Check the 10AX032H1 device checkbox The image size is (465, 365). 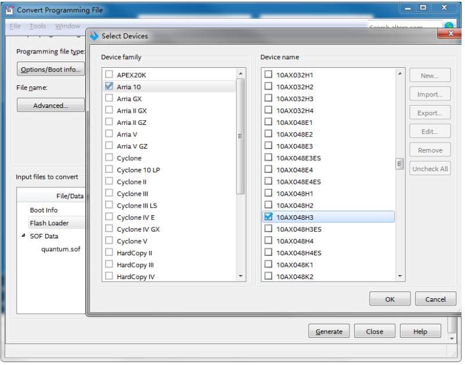[x=268, y=74]
